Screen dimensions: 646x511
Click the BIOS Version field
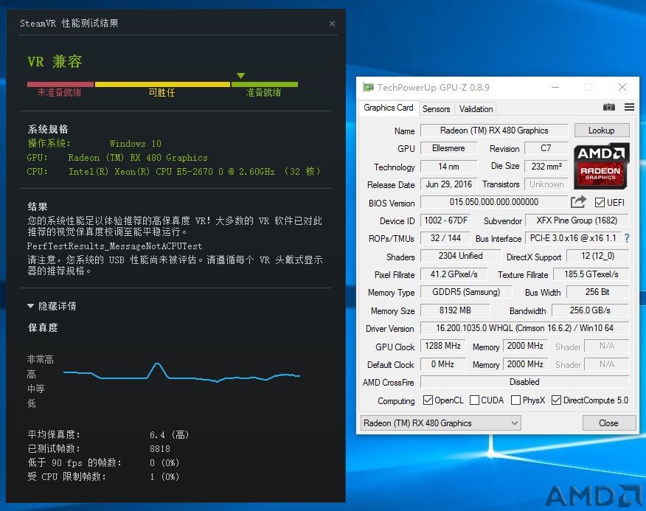point(494,202)
